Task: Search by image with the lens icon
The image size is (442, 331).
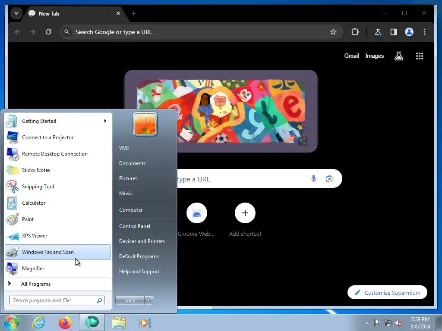Action: tap(329, 178)
